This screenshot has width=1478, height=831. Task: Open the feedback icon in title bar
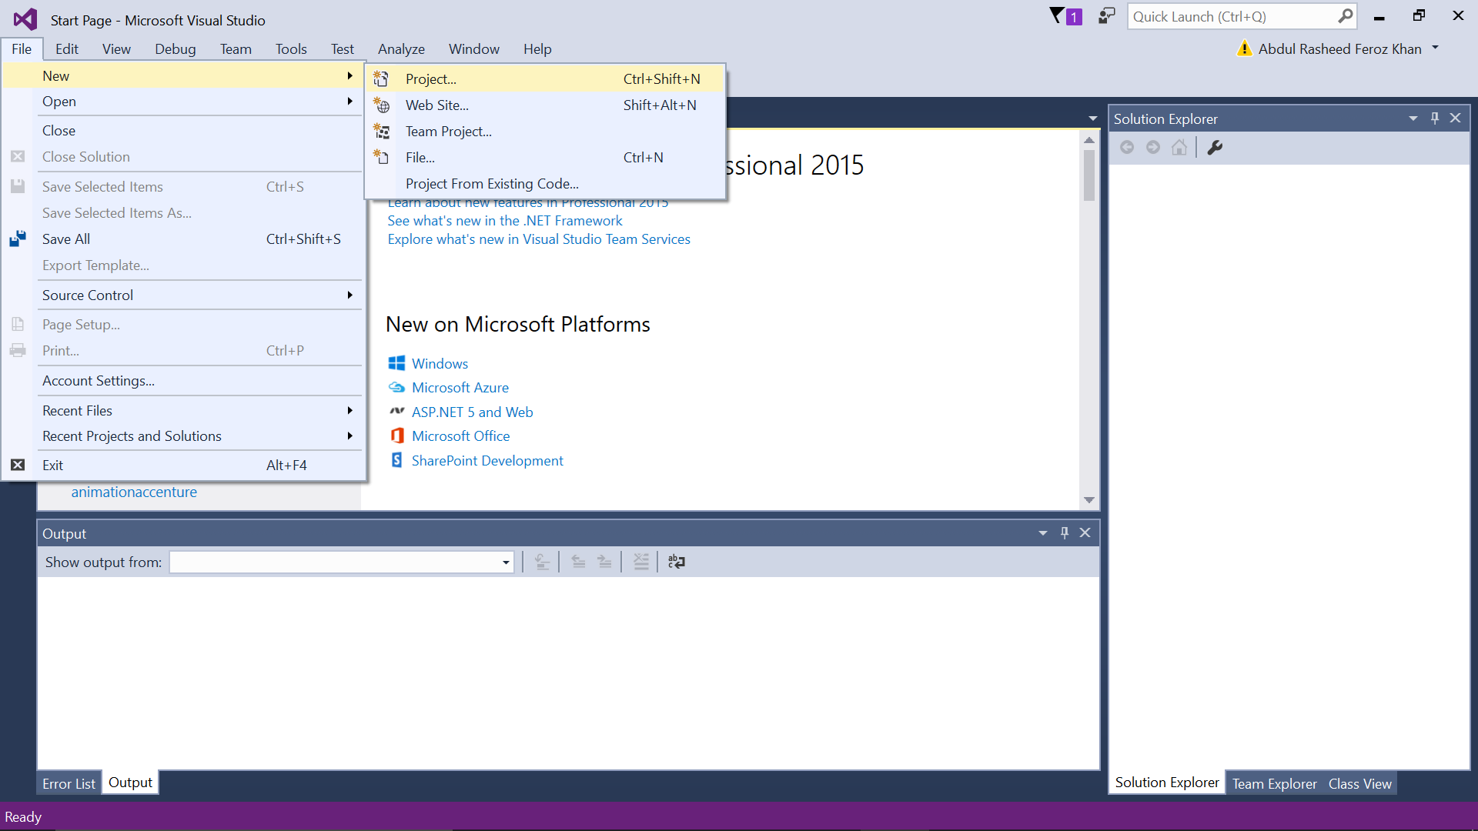coord(1106,16)
